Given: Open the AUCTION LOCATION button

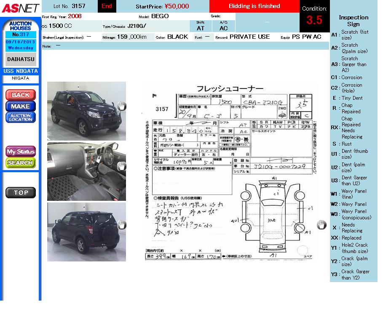Looking at the screenshot, I should click(20, 117).
